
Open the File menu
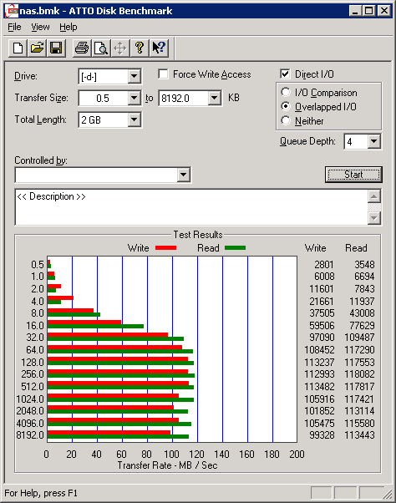(x=14, y=27)
